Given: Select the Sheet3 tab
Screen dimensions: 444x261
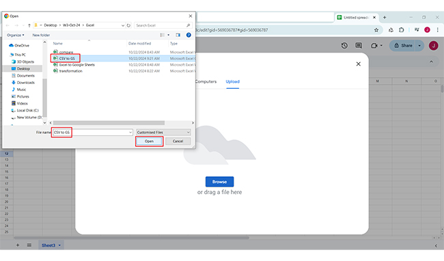Looking at the screenshot, I should pos(48,245).
